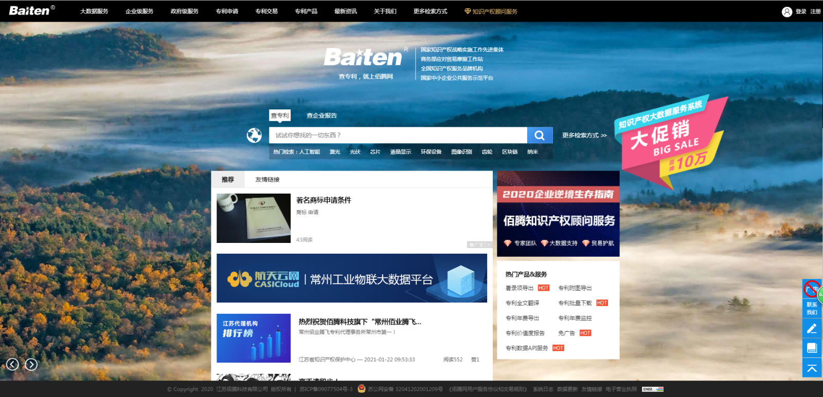The height and width of the screenshot is (397, 823).
Task: Open 系统日志 footer link
Action: [543, 389]
